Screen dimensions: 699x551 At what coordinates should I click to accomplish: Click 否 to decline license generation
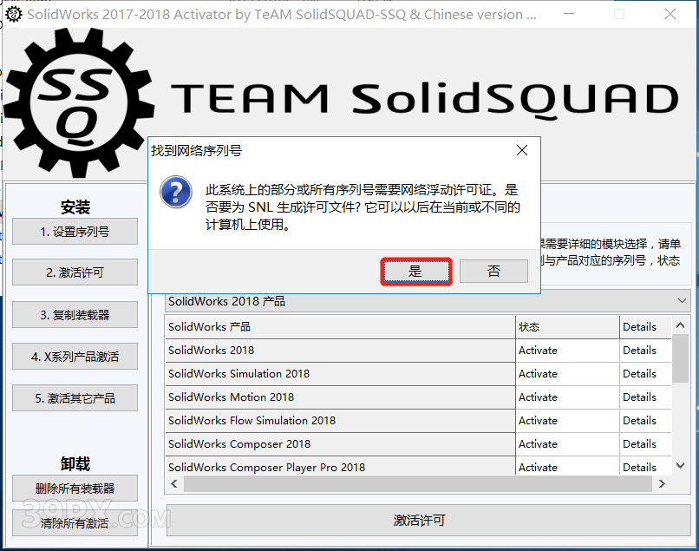click(493, 272)
